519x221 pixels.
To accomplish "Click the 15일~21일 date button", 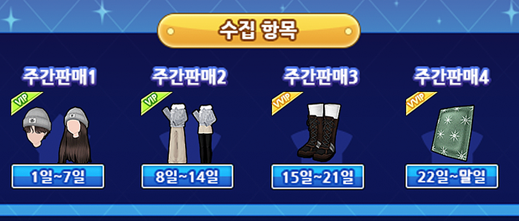I will click(x=318, y=176).
